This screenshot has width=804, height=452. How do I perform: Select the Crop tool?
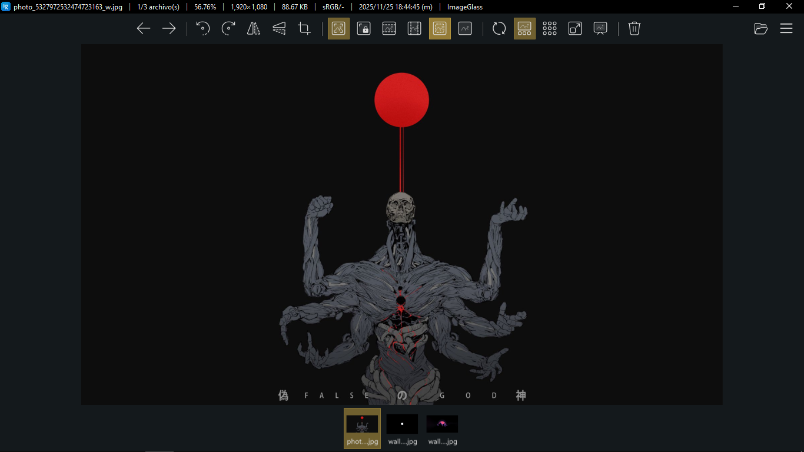(304, 28)
